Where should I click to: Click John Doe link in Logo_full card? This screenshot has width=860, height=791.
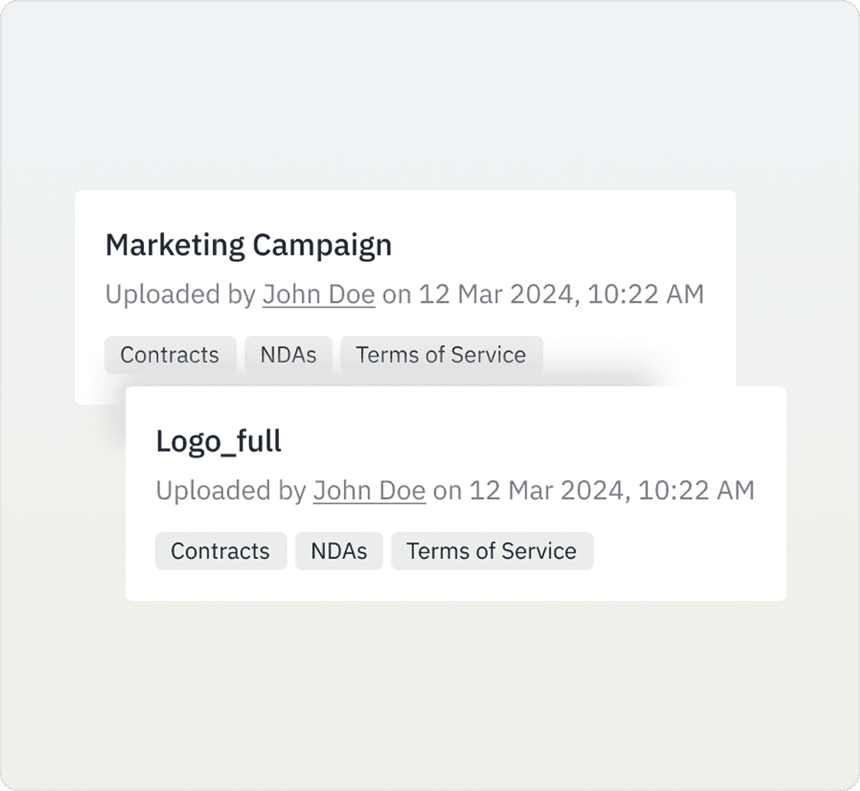[369, 491]
